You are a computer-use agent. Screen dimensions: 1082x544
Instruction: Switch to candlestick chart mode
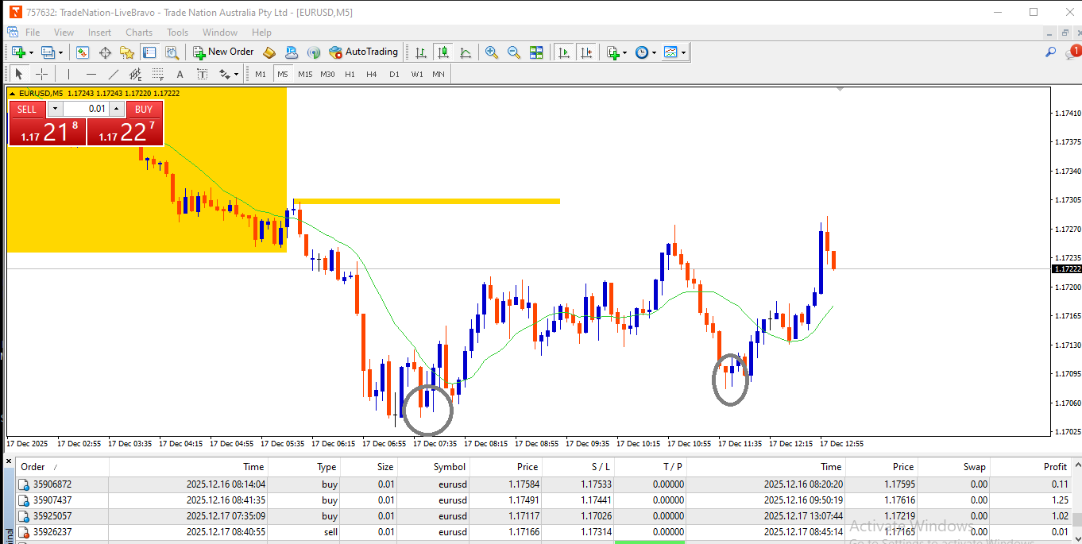click(442, 52)
